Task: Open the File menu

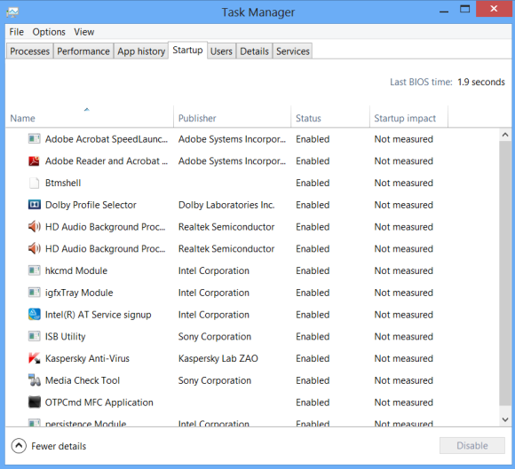Action: click(x=16, y=32)
